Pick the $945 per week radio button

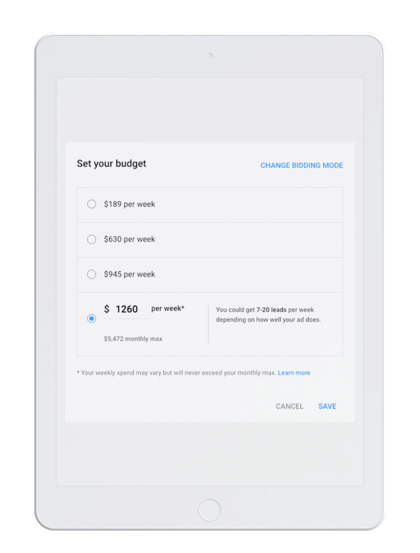(92, 274)
